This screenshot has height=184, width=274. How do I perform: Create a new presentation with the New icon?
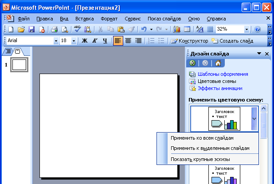(x=11, y=29)
